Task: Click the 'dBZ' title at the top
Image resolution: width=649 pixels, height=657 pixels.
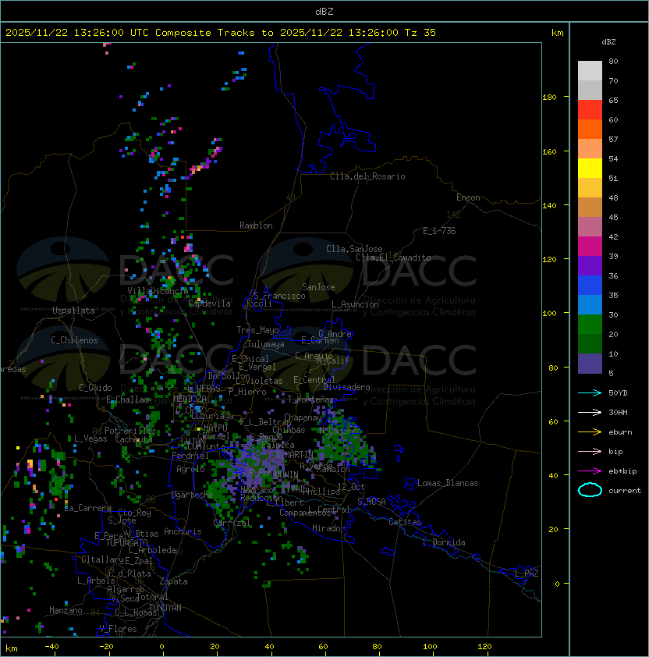Action: click(x=324, y=11)
